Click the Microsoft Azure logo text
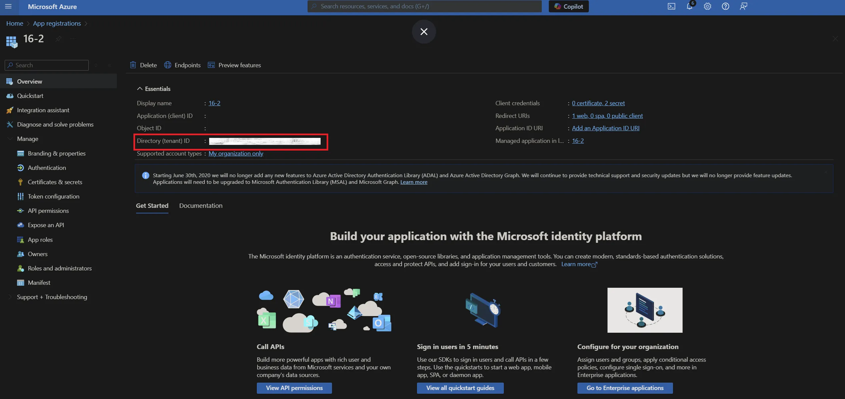The height and width of the screenshot is (399, 845). click(x=52, y=6)
